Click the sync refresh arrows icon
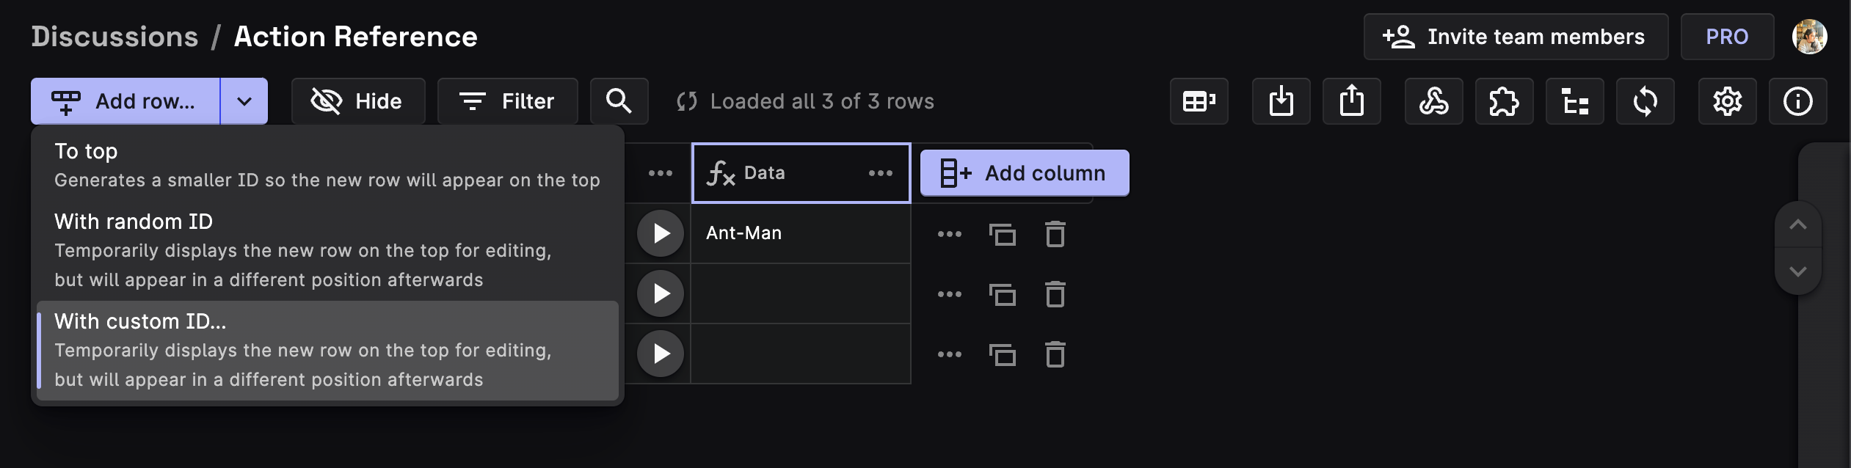The image size is (1851, 468). click(x=1645, y=101)
